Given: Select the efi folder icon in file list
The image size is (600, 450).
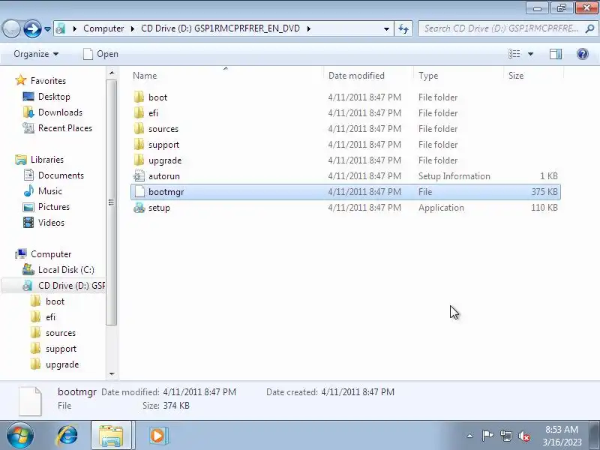Looking at the screenshot, I should (139, 112).
